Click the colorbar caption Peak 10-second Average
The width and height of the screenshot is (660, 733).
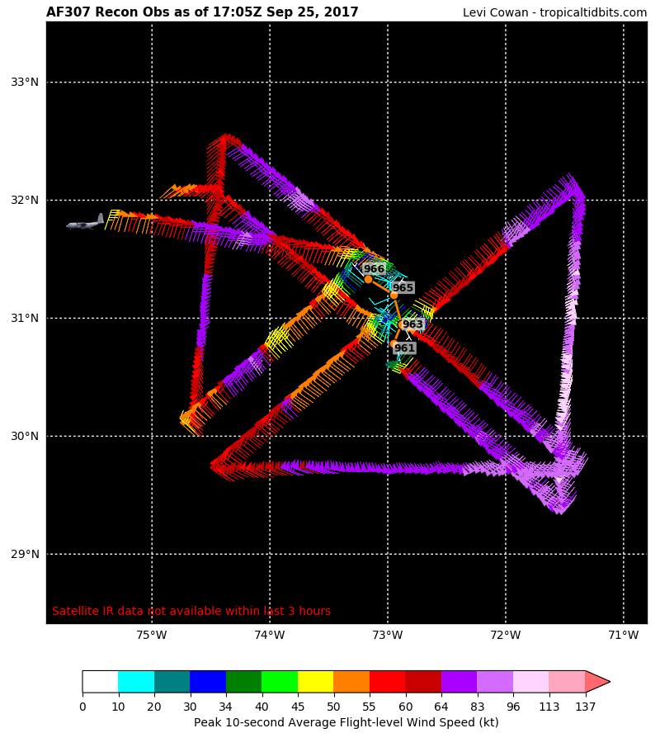346,723
